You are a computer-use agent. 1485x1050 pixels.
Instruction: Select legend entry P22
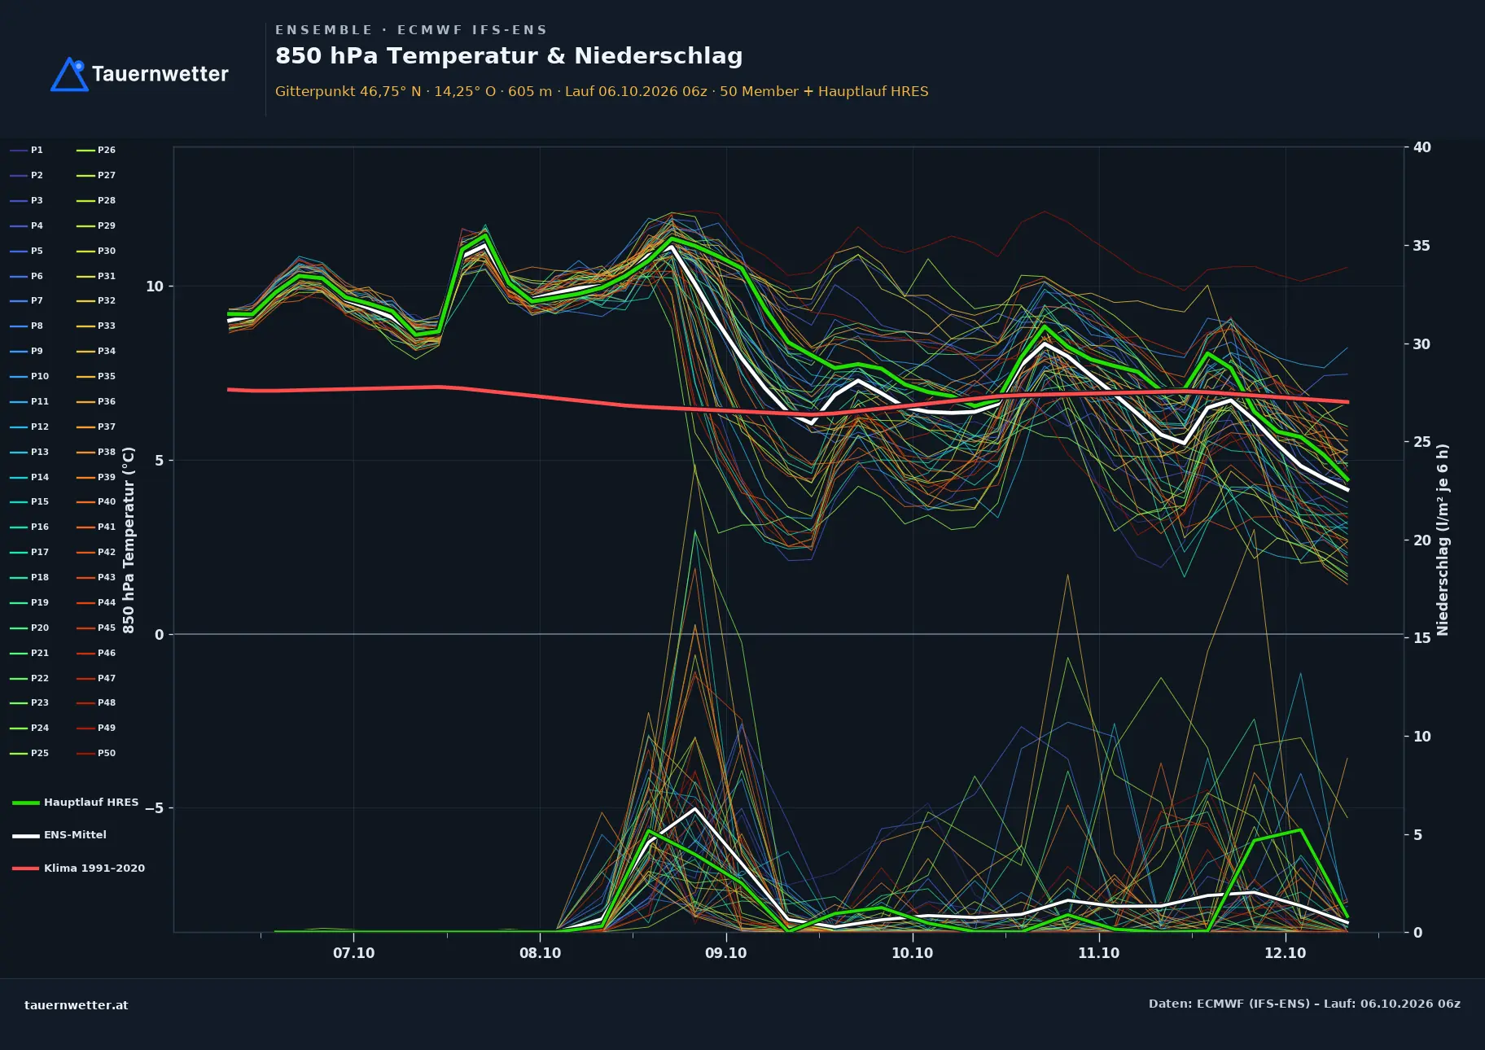[x=29, y=679]
